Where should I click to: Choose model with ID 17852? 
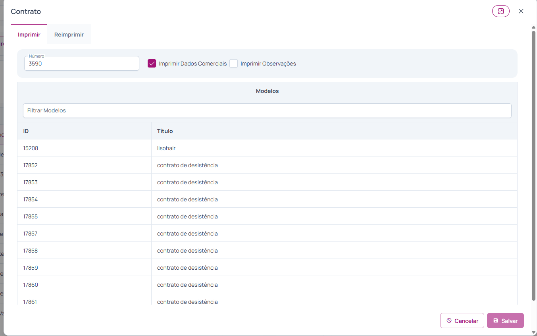point(267,165)
